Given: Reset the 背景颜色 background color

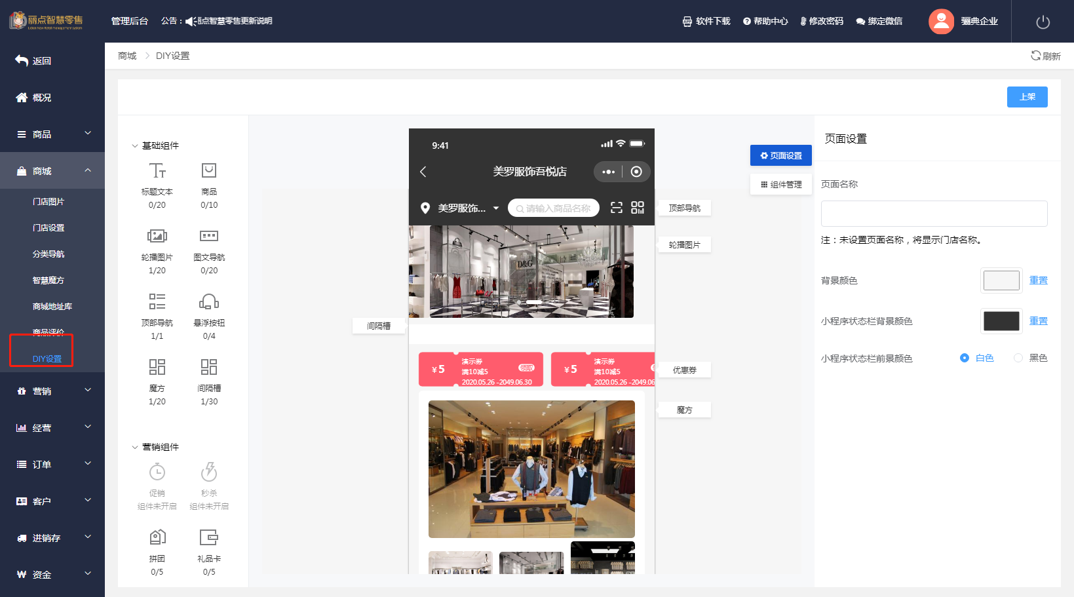Looking at the screenshot, I should pyautogui.click(x=1038, y=280).
